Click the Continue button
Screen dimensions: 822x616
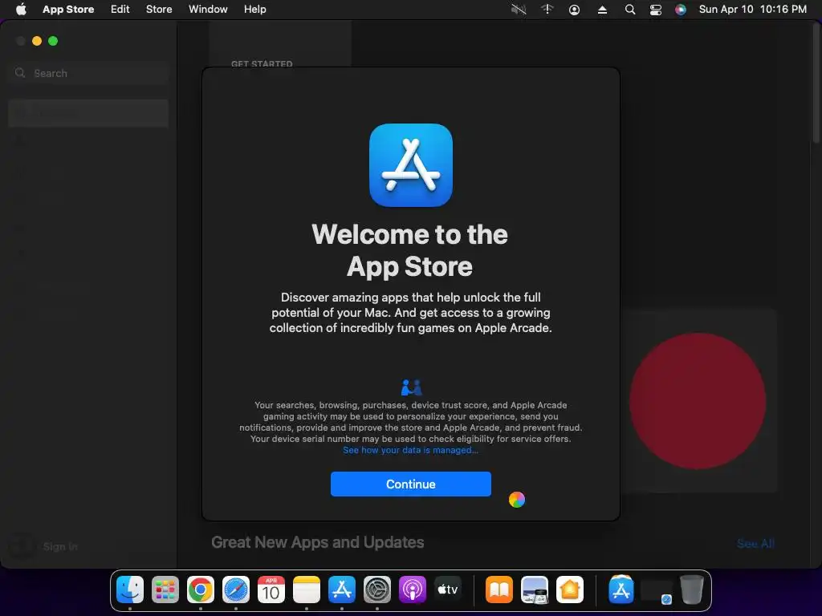[x=410, y=484]
